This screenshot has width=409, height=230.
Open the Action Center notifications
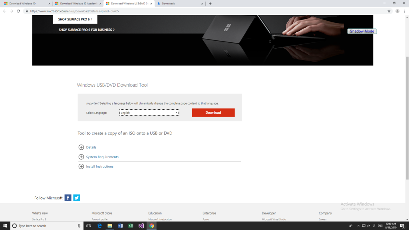(x=403, y=226)
